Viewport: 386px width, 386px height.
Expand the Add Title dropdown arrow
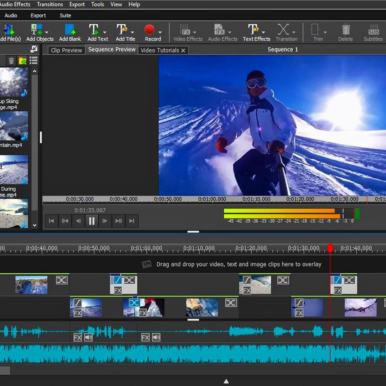(x=132, y=32)
